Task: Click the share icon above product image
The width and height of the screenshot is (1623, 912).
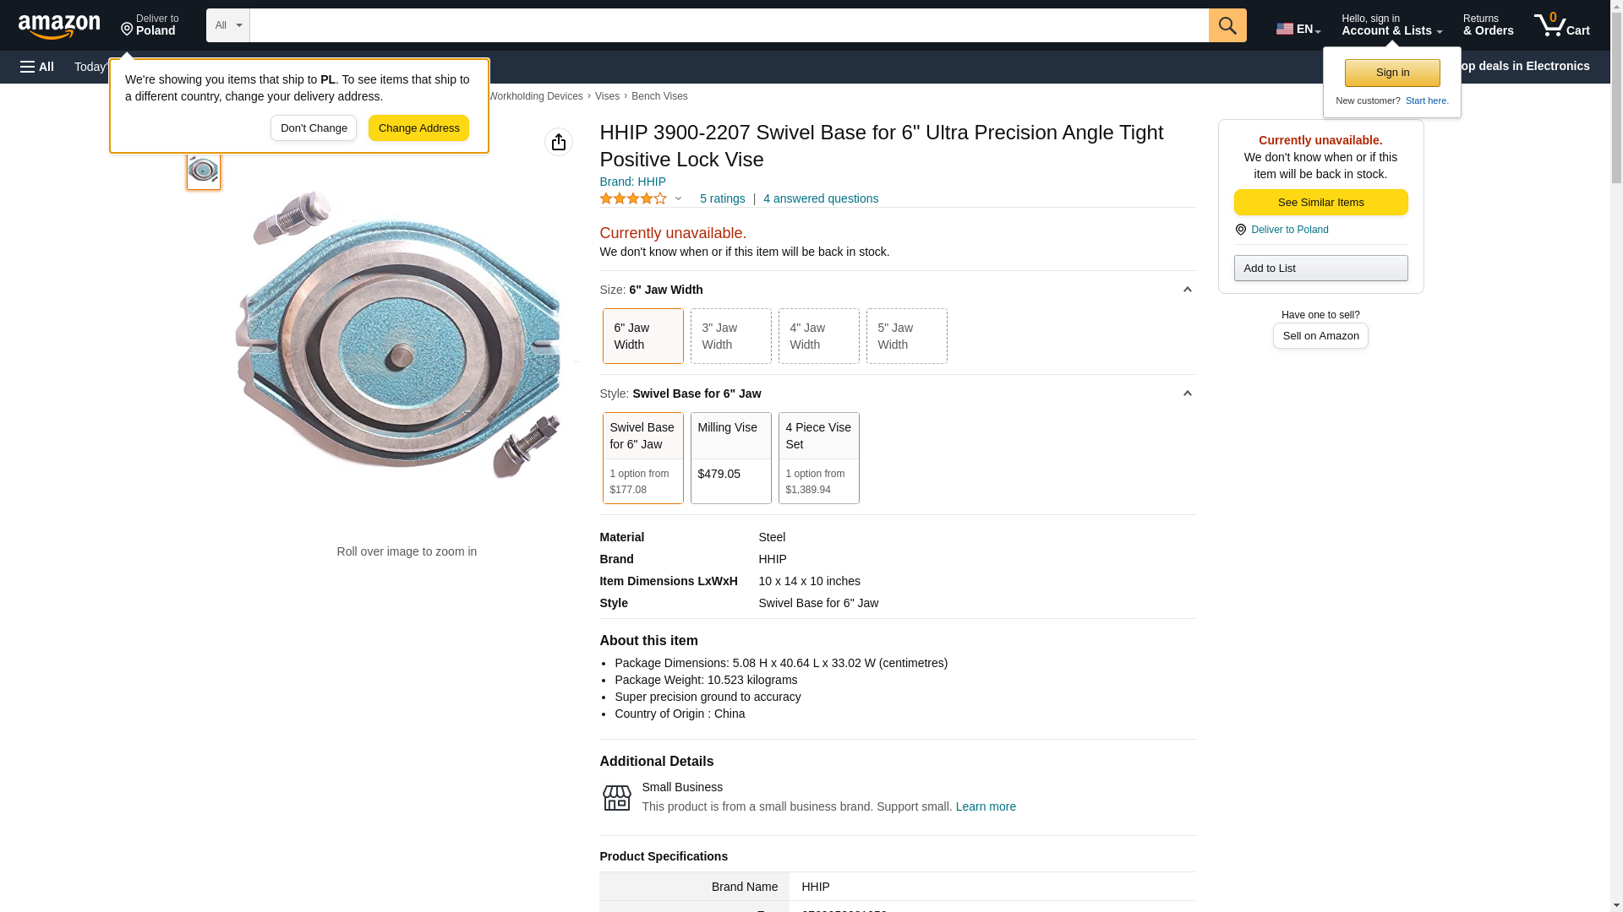Action: pos(559,142)
